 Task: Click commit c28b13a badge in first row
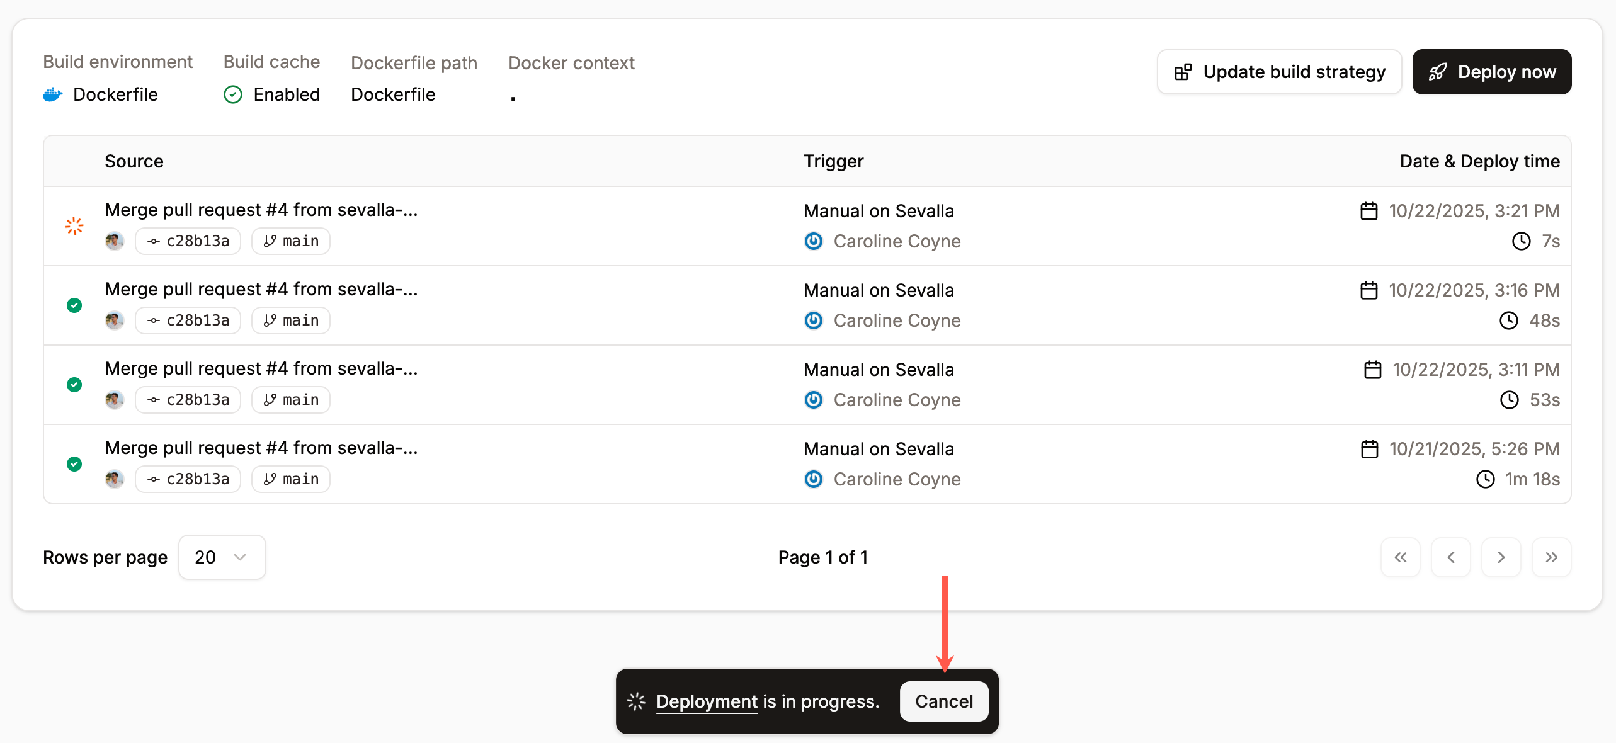[188, 241]
